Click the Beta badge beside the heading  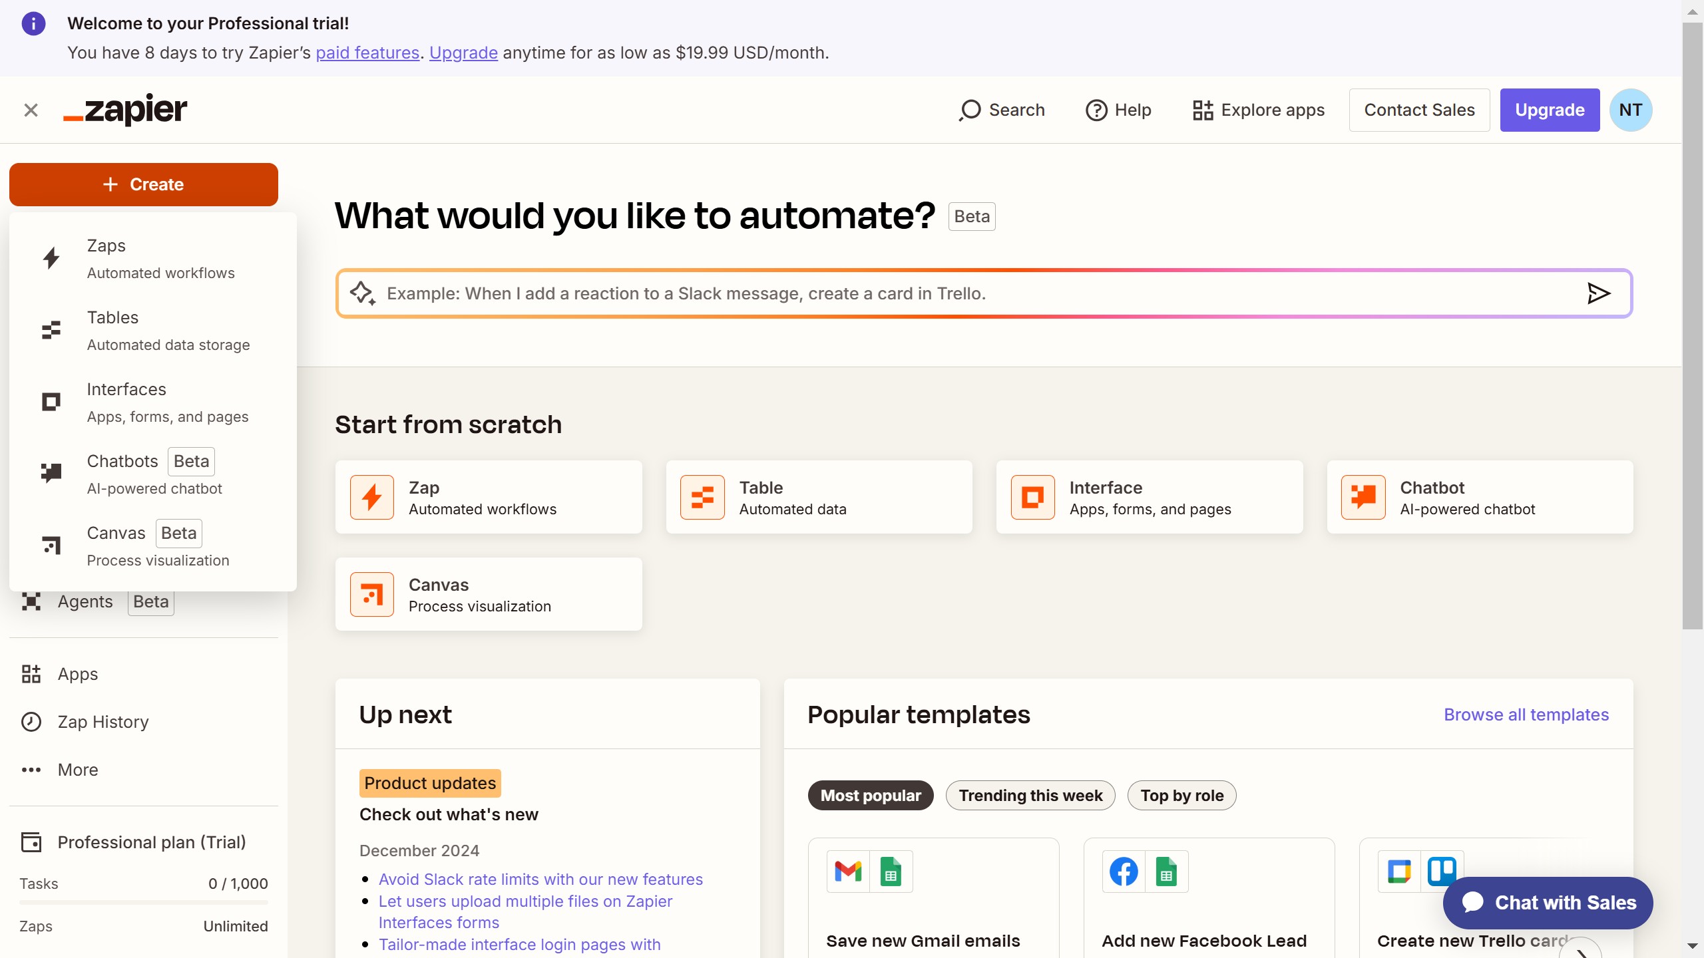pos(972,216)
